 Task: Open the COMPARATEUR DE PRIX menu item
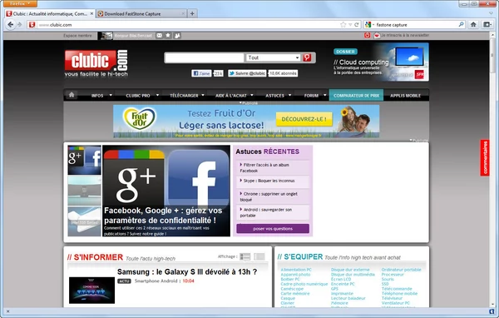[x=356, y=95]
